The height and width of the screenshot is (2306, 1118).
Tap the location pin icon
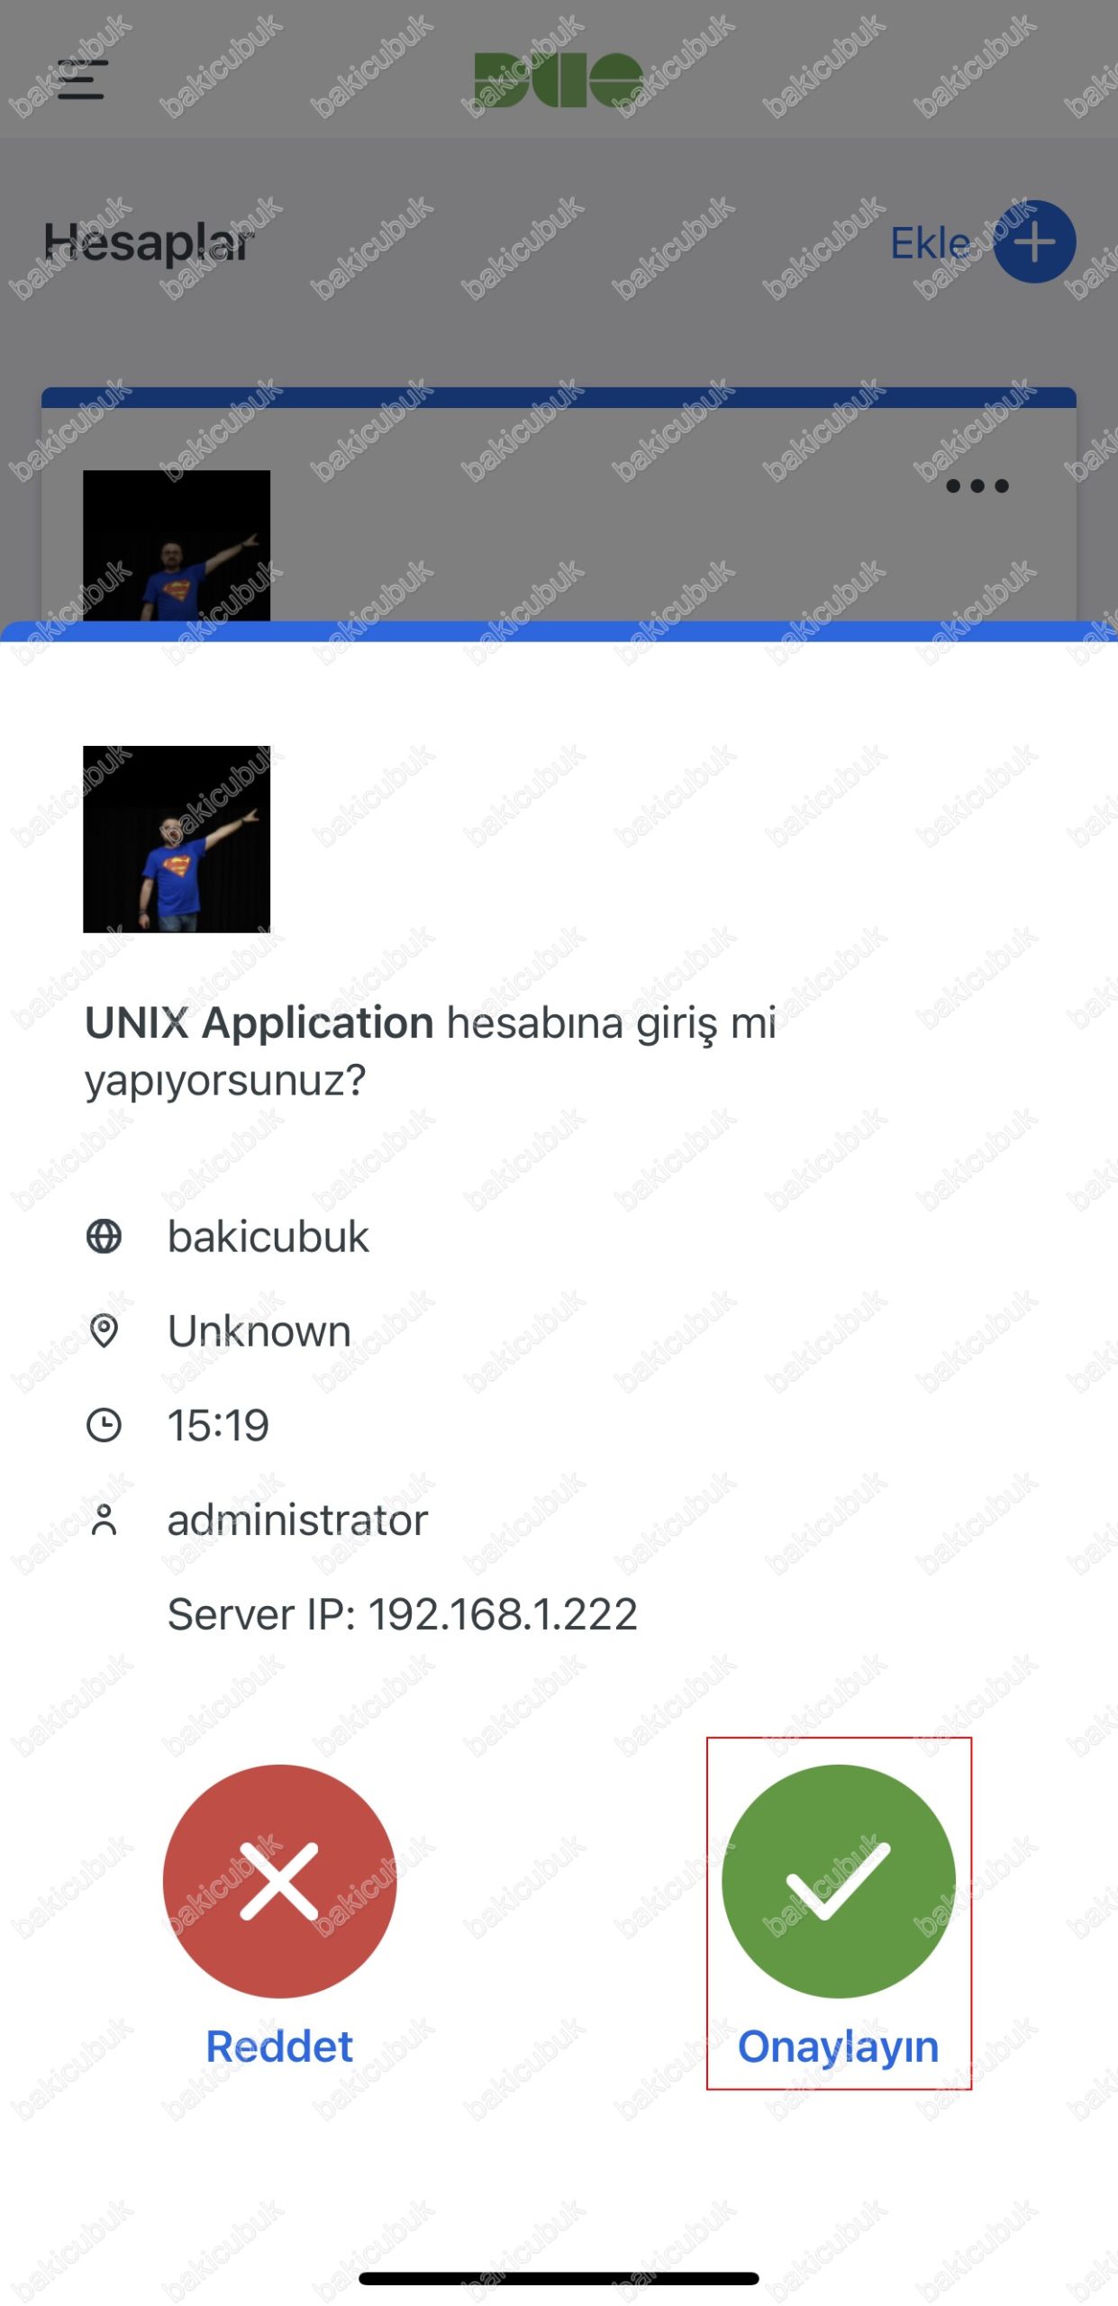point(104,1330)
